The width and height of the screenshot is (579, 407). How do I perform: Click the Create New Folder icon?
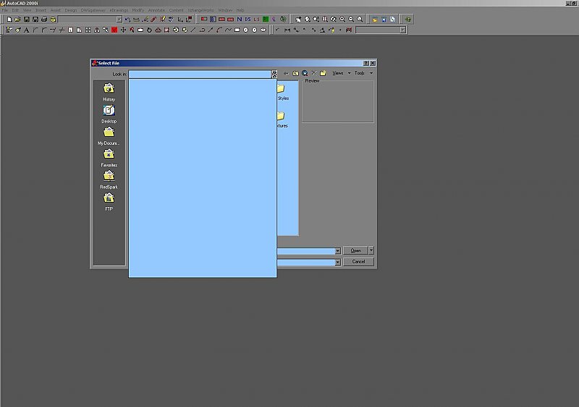coord(323,73)
